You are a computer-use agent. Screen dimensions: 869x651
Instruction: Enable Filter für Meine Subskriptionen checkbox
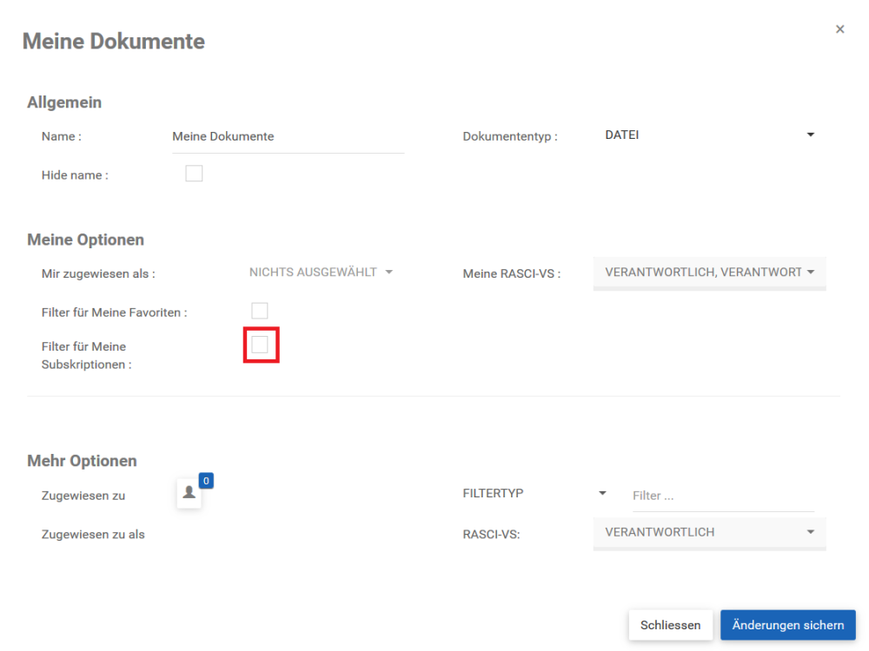tap(259, 345)
